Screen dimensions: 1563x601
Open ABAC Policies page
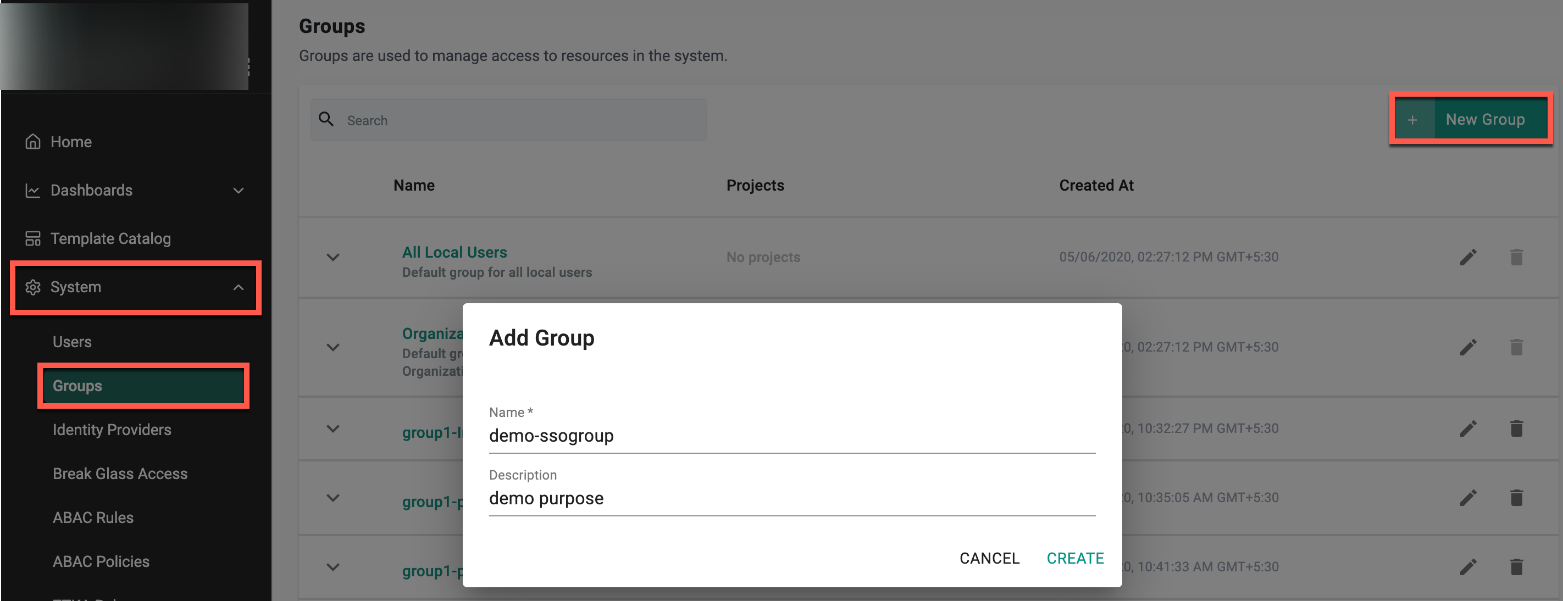101,561
